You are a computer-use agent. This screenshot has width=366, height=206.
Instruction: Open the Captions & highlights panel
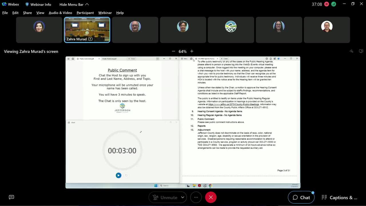click(339, 197)
